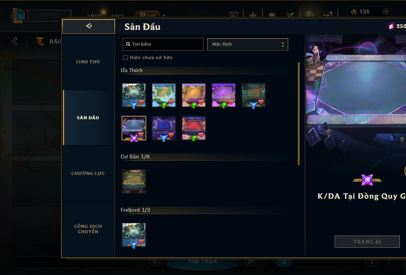Select the basic Cơ Bản arena thumbnail
The width and height of the screenshot is (406, 275).
(x=134, y=181)
